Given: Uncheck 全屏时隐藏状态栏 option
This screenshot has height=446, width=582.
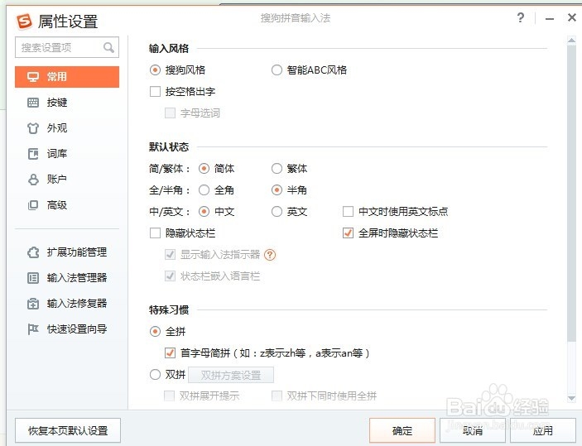Looking at the screenshot, I should (x=348, y=233).
